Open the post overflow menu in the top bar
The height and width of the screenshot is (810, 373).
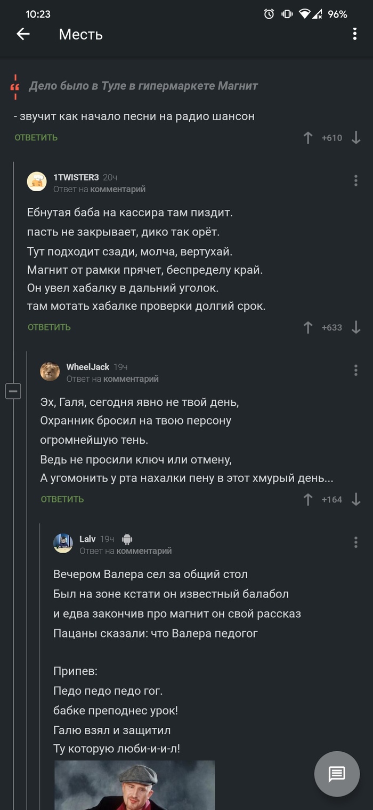tap(354, 34)
